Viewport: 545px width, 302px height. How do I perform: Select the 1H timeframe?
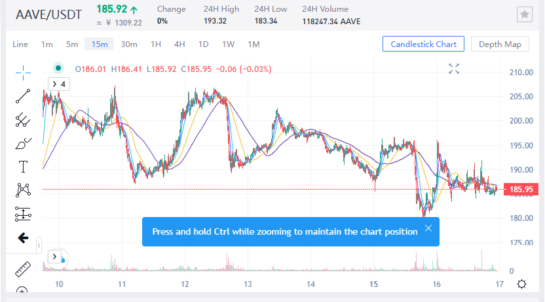(x=156, y=44)
